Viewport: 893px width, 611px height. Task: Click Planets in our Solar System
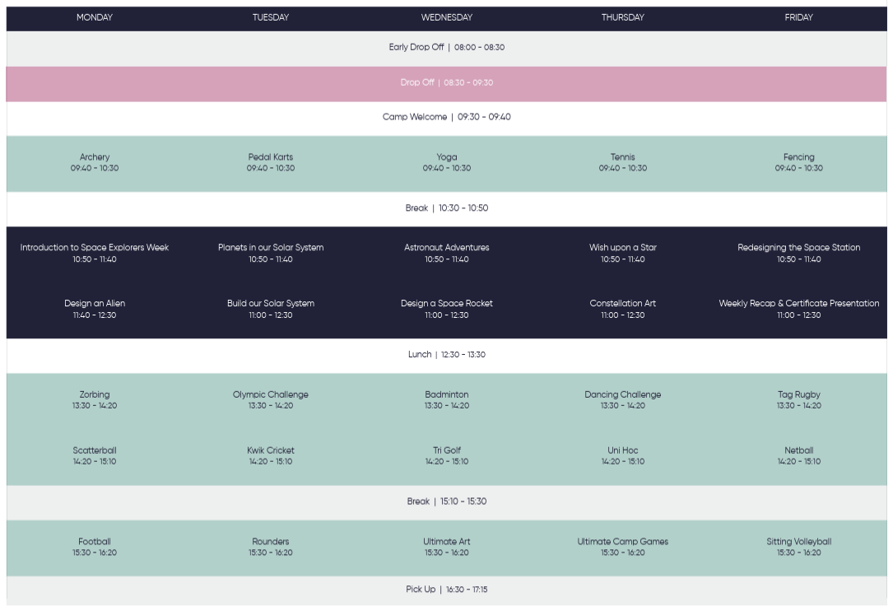271,253
